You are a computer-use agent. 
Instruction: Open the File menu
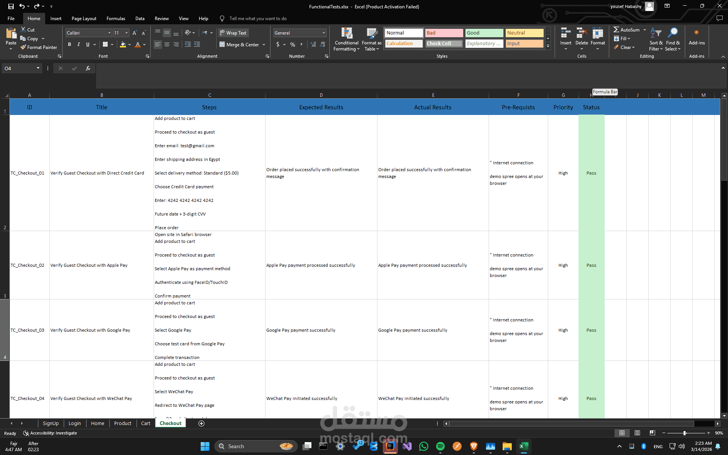(11, 18)
